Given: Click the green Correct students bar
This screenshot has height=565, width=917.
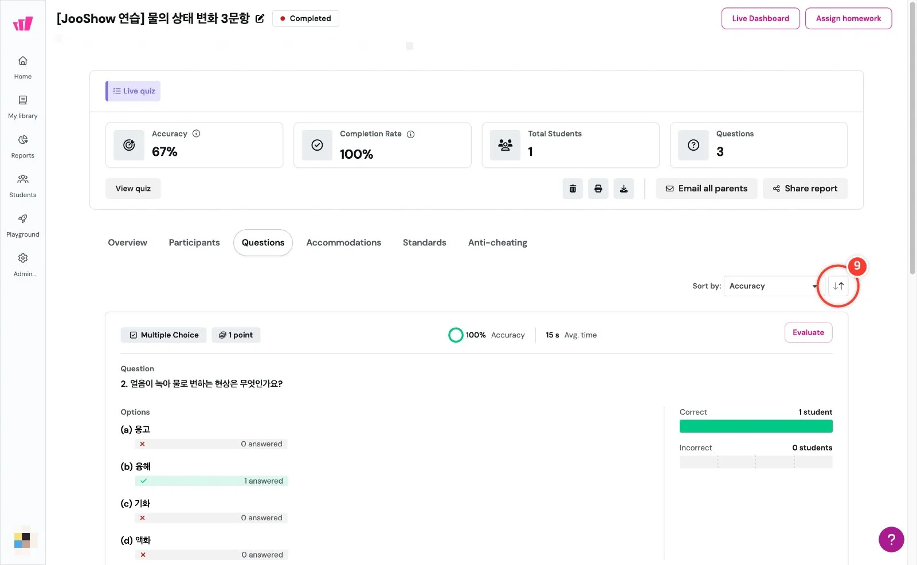Looking at the screenshot, I should click(x=756, y=426).
